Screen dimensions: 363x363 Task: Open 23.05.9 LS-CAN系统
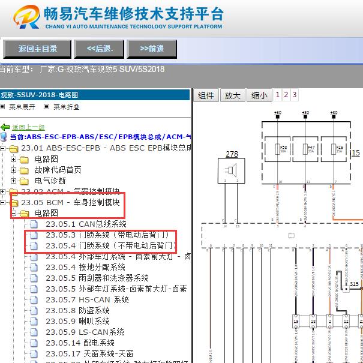pos(85,332)
